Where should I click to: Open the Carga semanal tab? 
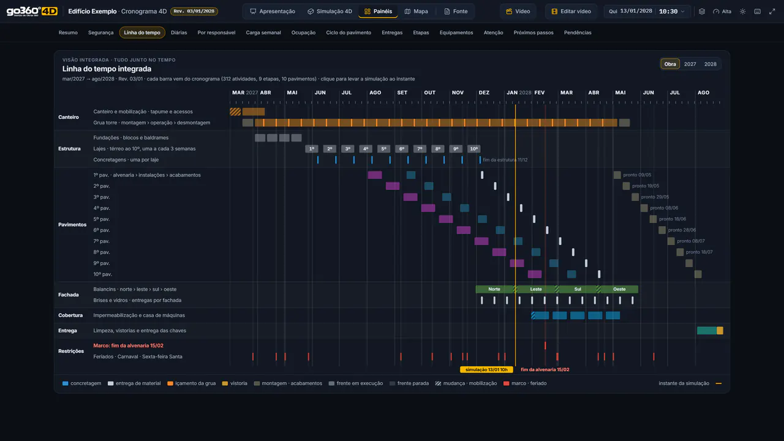coord(263,32)
